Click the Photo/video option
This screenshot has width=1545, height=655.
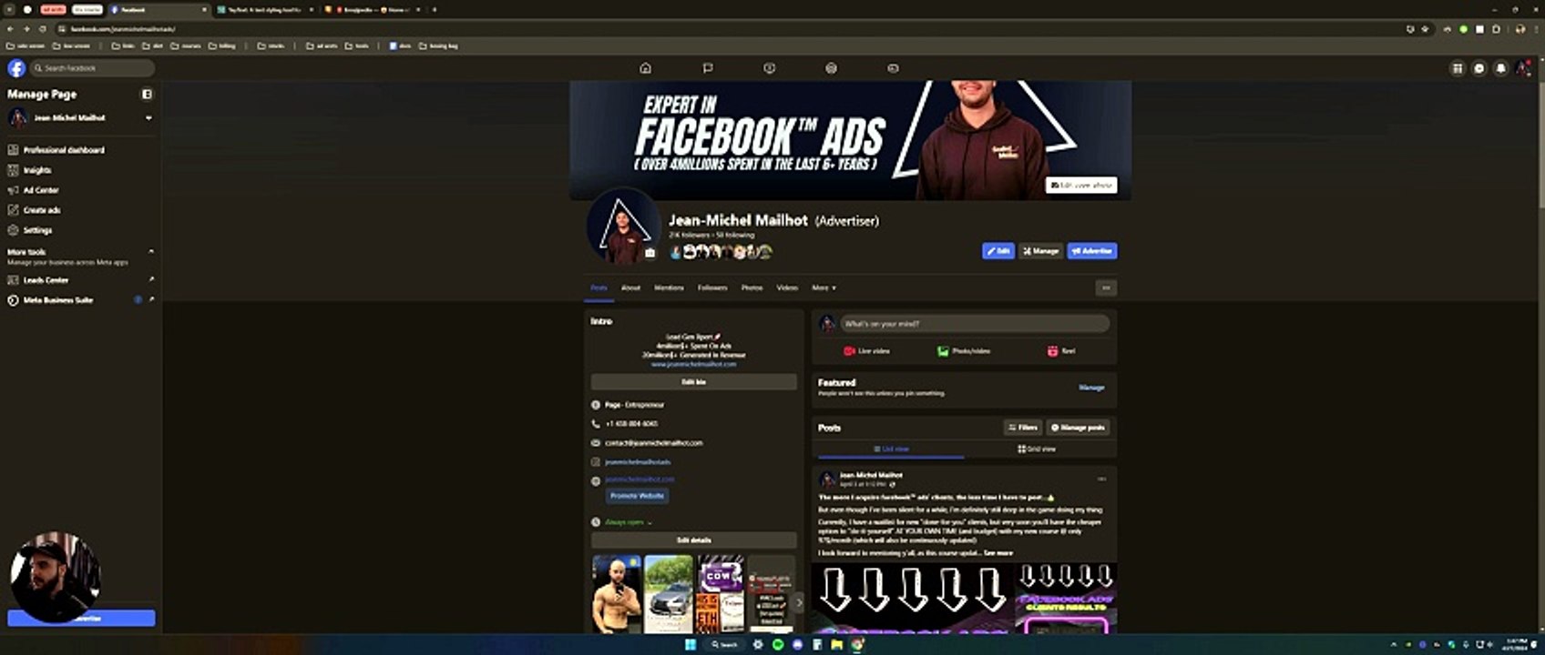pyautogui.click(x=964, y=351)
